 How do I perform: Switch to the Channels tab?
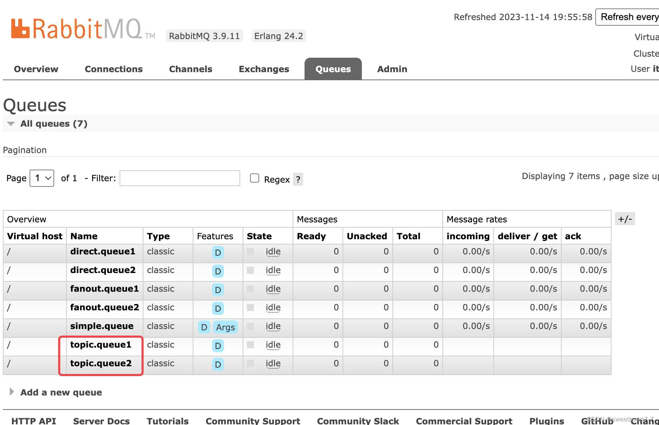(191, 69)
